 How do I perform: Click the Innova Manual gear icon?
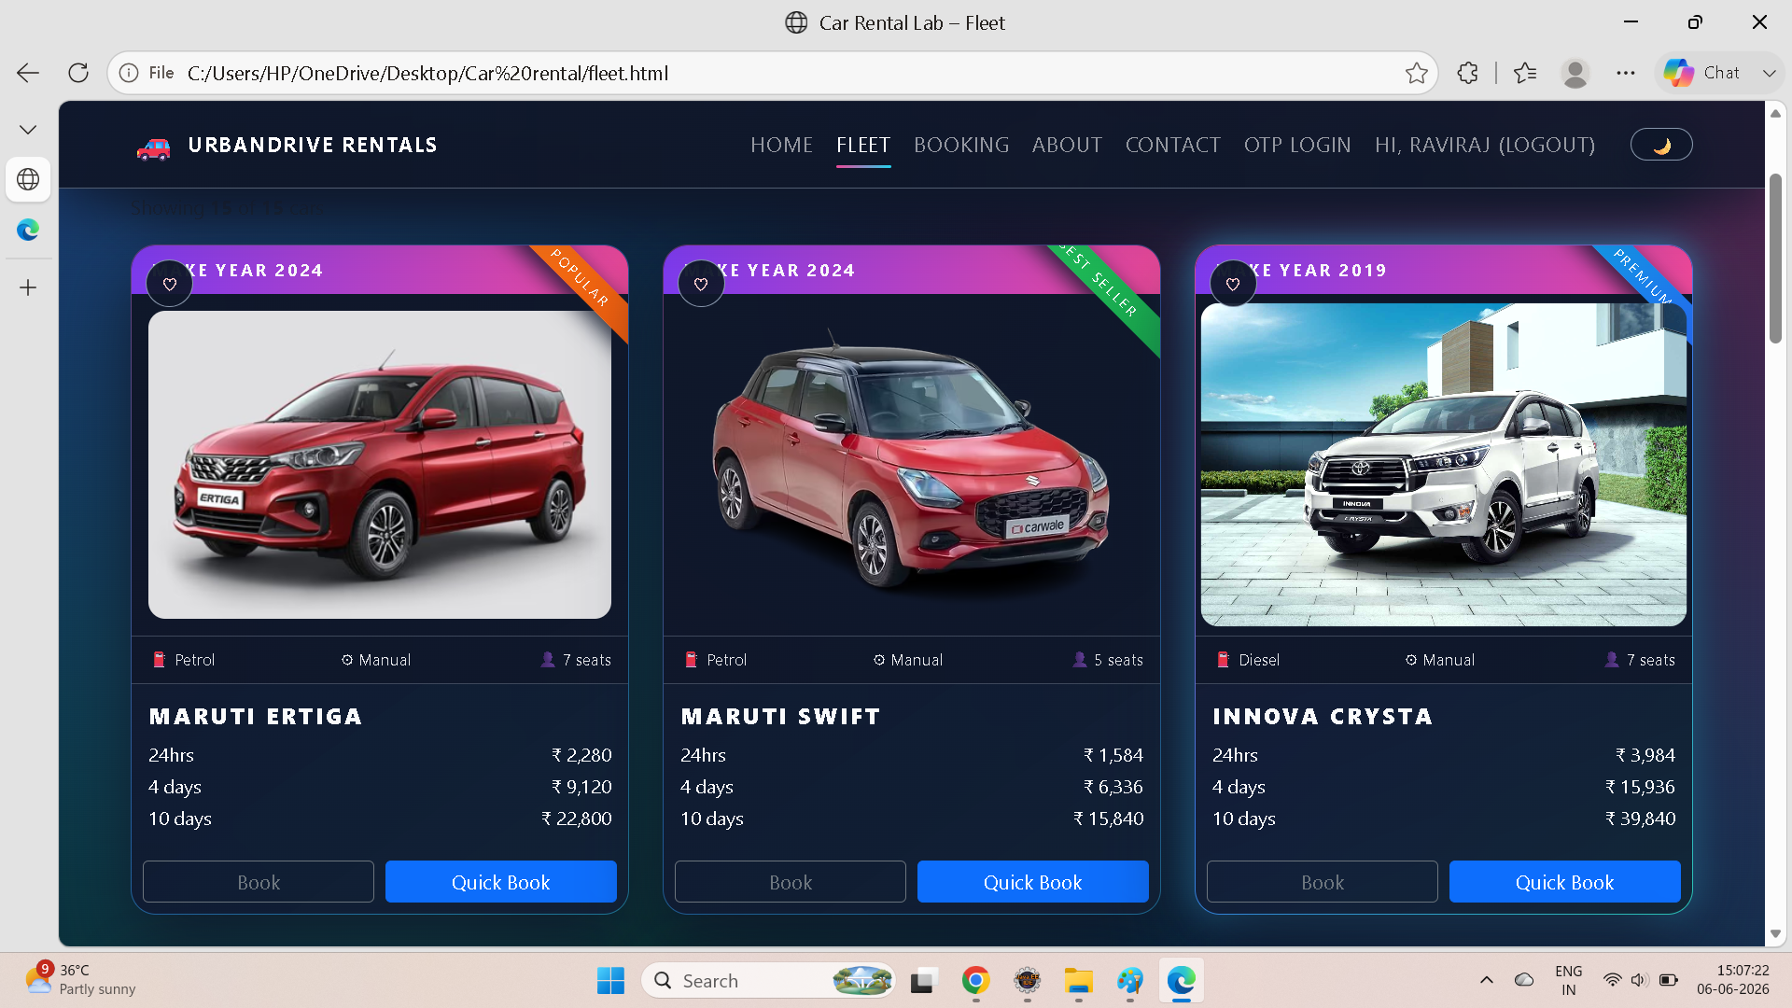point(1411,660)
